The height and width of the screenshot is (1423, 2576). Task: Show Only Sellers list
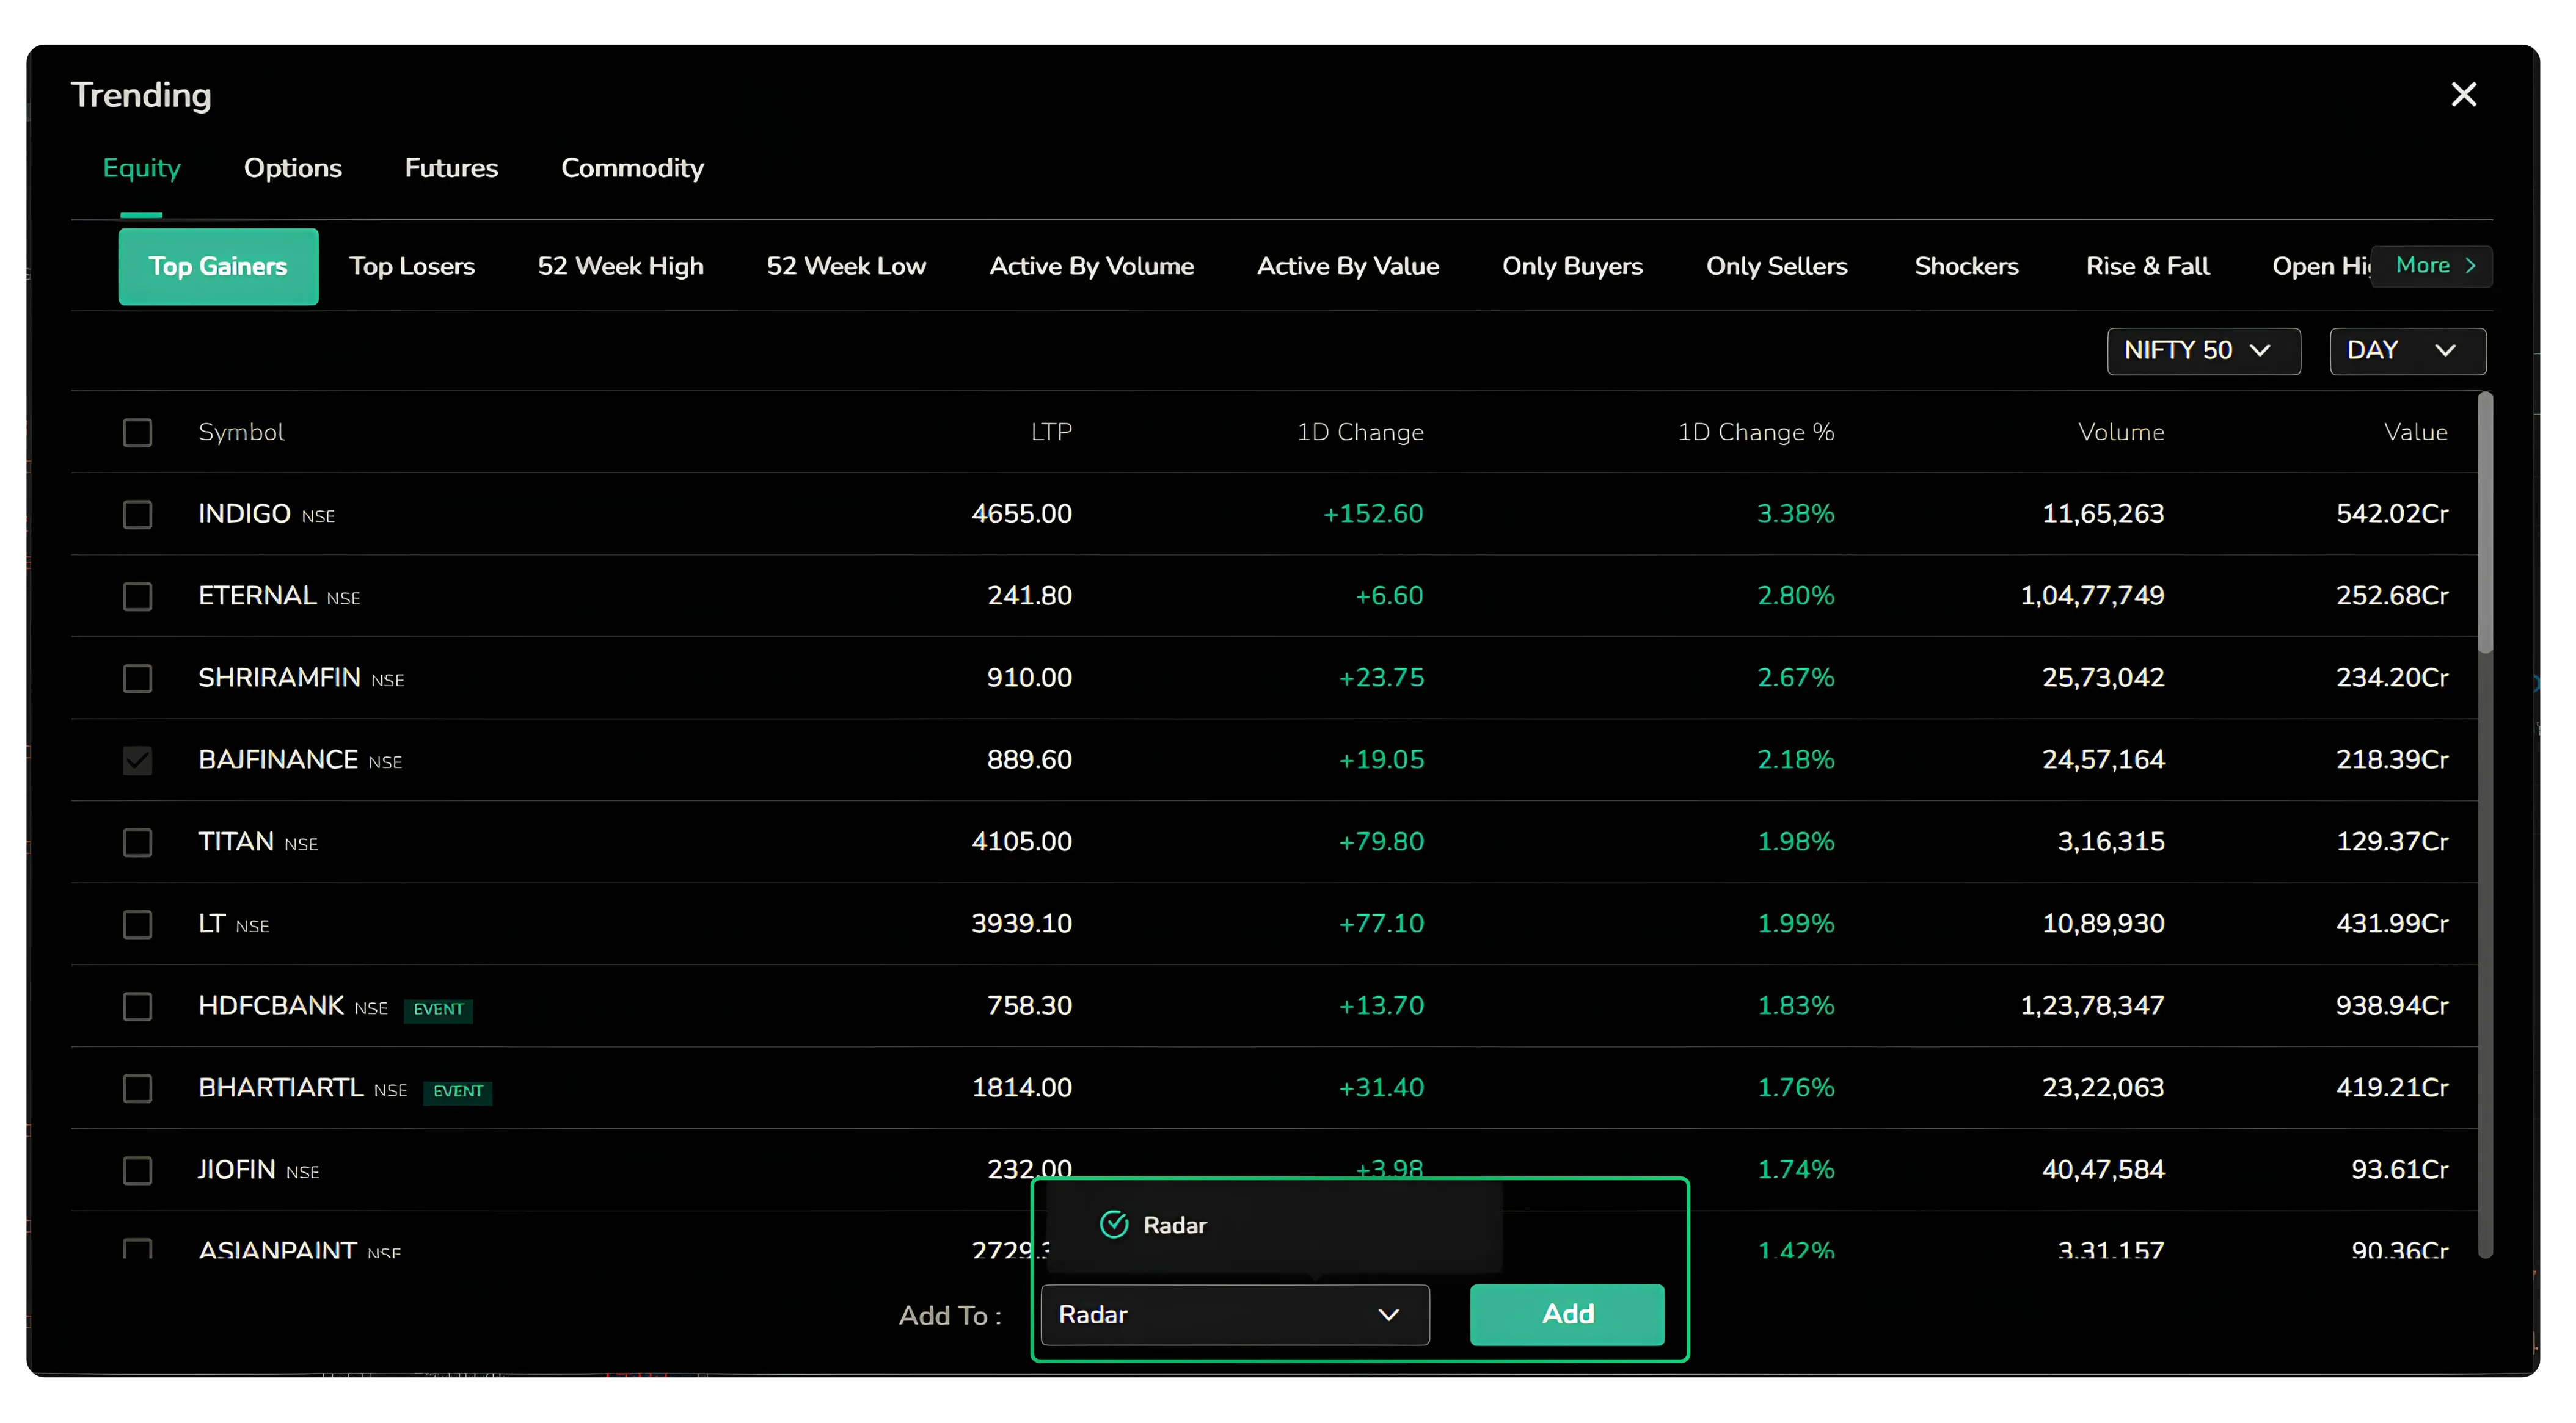[x=1776, y=267]
